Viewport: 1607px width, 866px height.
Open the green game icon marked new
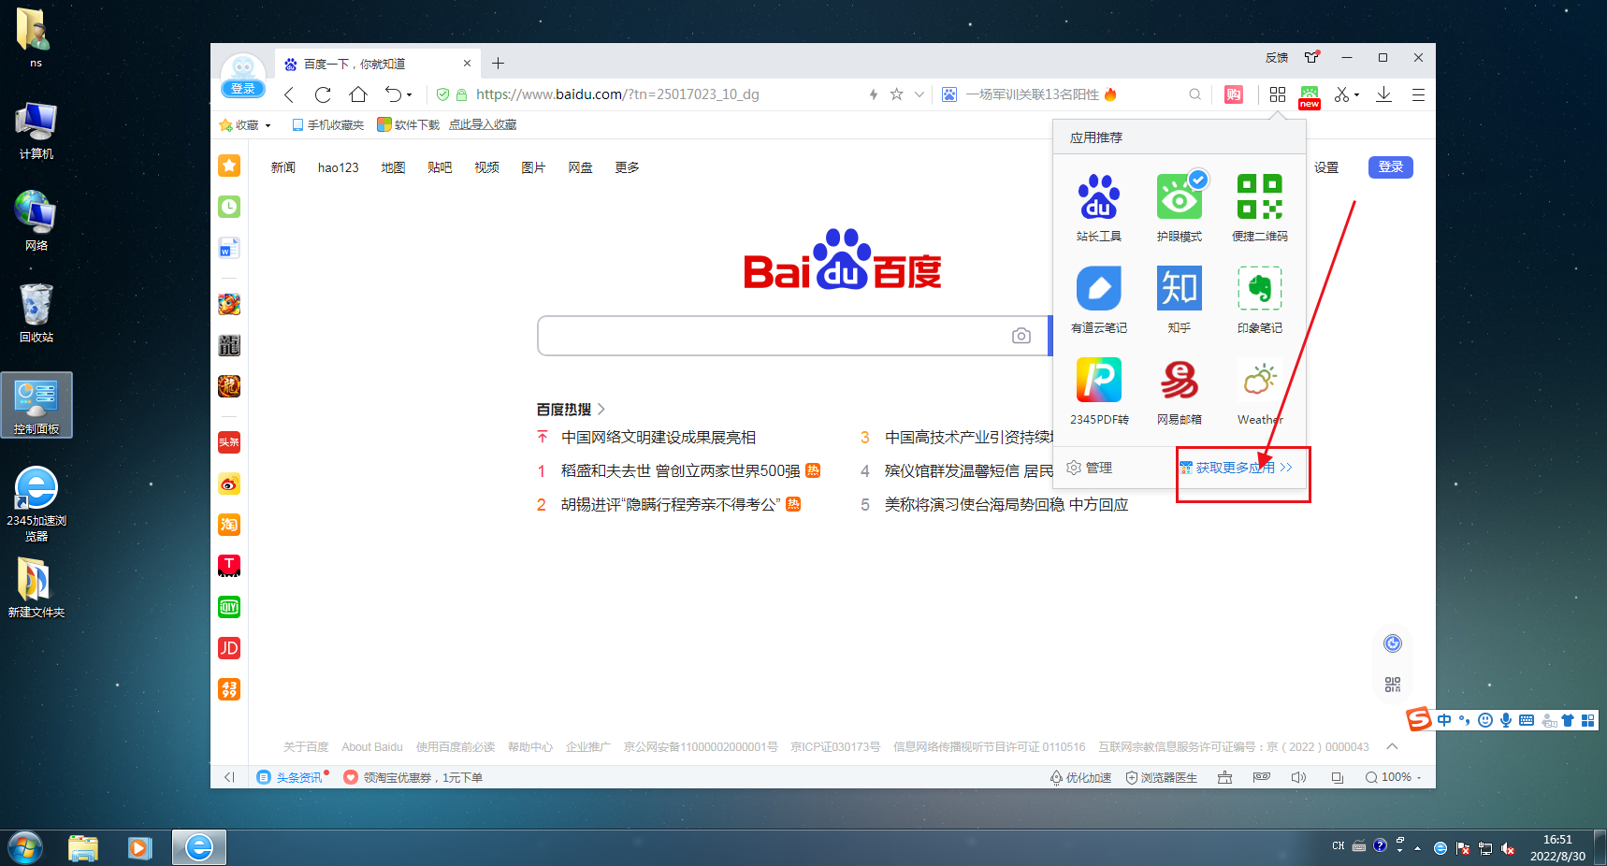(1310, 95)
